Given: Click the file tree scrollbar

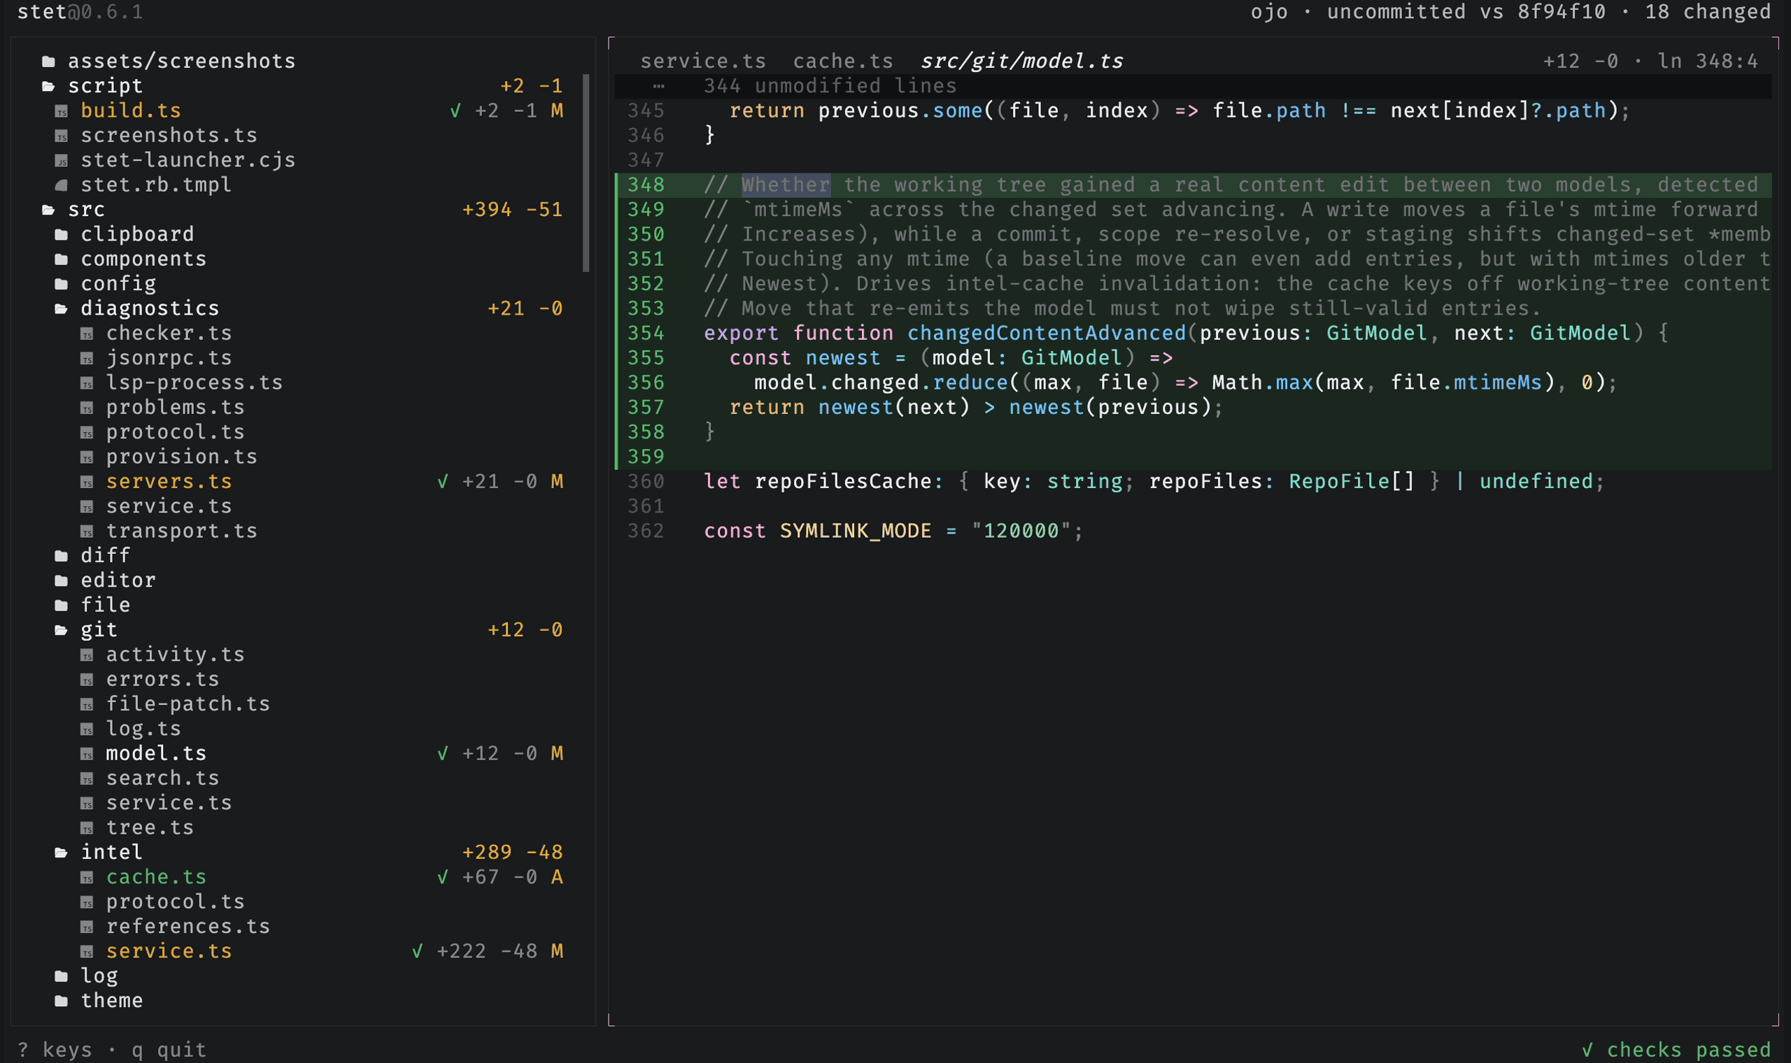Looking at the screenshot, I should 586,173.
